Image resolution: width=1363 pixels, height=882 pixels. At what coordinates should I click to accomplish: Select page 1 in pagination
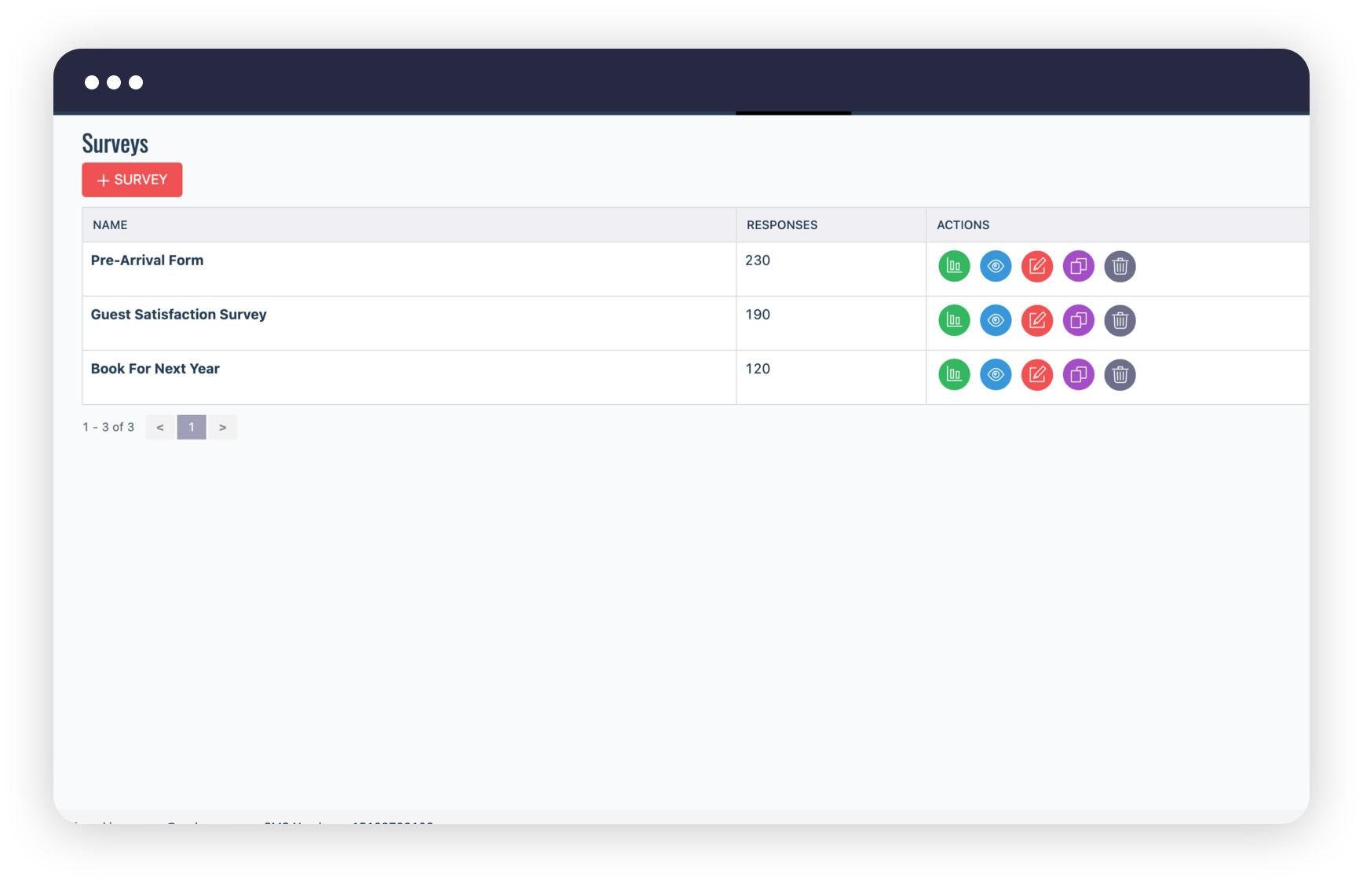point(192,427)
